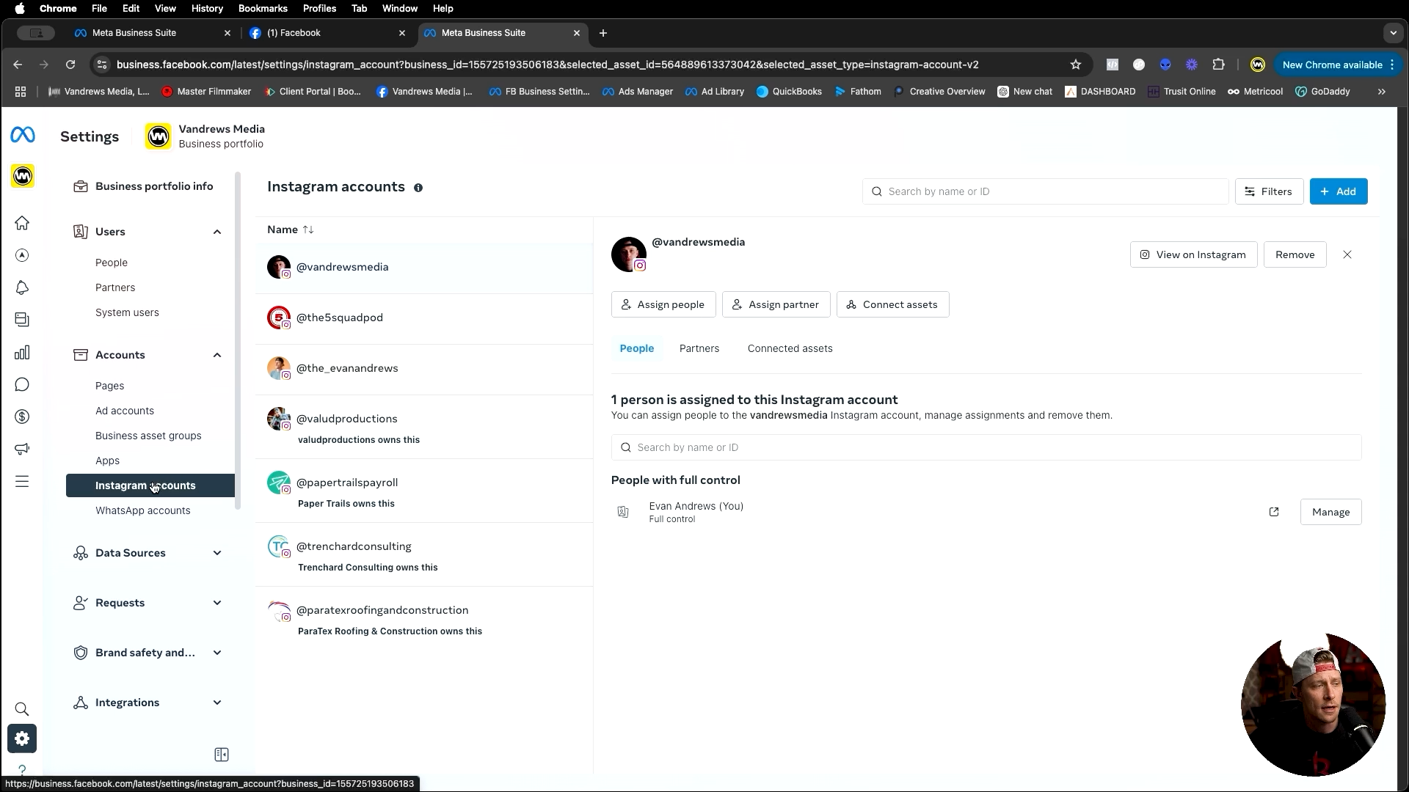Open the Settings gear icon
This screenshot has width=1409, height=792.
(22, 738)
